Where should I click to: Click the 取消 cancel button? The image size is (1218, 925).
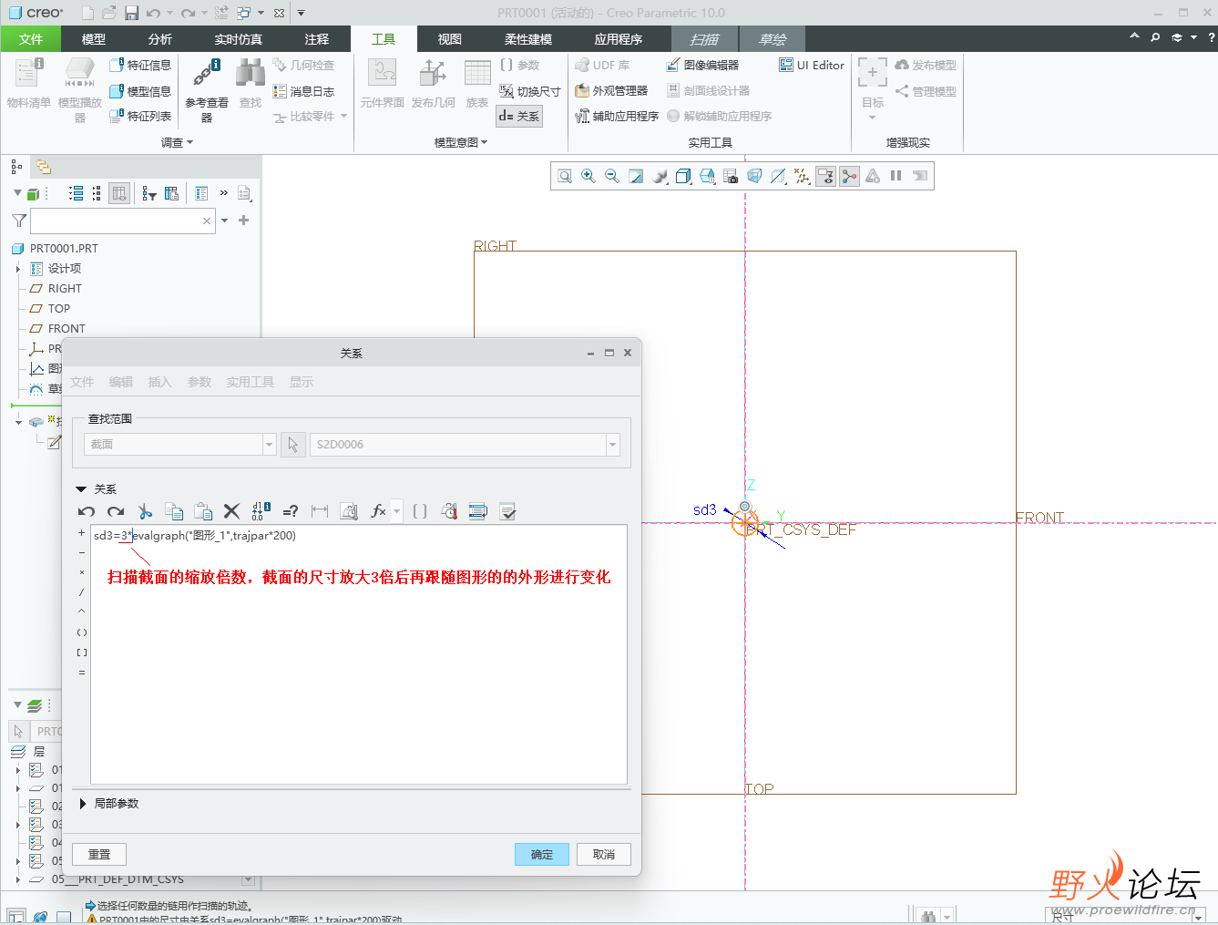pyautogui.click(x=604, y=854)
